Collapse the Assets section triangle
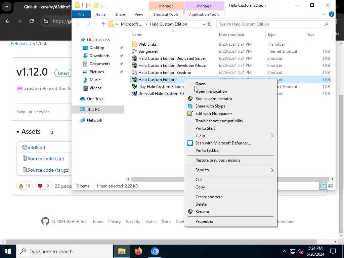Viewport: 344px width, 258px height. (18, 132)
